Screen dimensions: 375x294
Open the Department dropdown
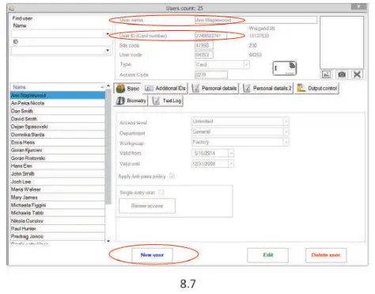click(286, 132)
